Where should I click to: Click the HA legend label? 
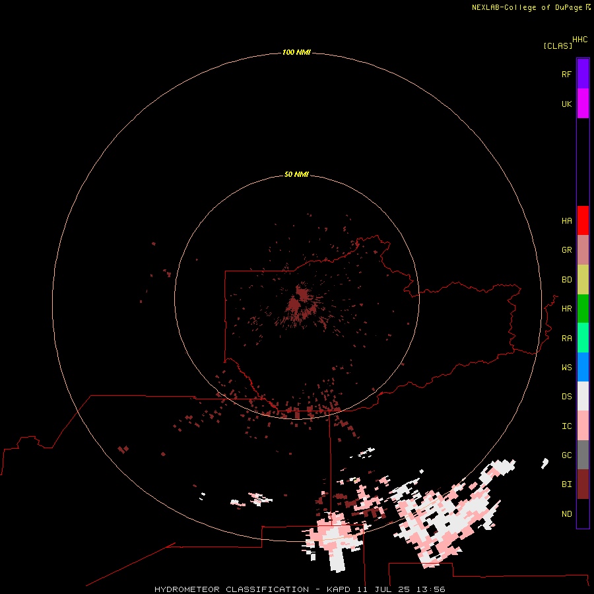(x=567, y=221)
